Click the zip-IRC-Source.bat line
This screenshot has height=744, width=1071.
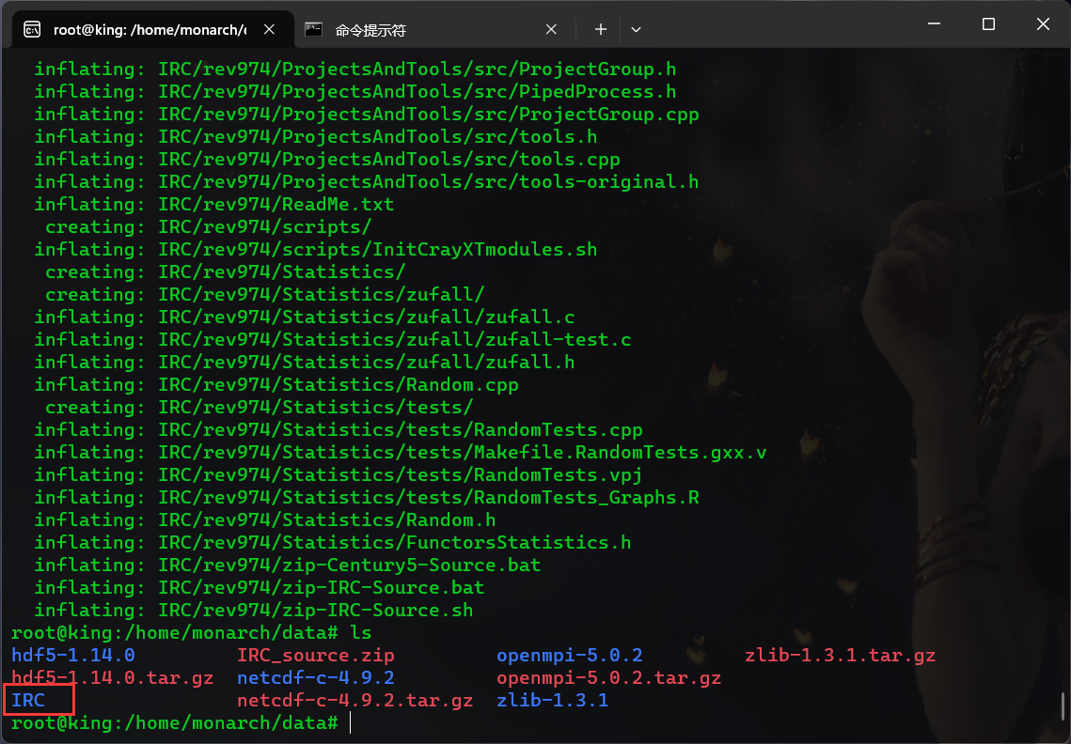pos(260,587)
